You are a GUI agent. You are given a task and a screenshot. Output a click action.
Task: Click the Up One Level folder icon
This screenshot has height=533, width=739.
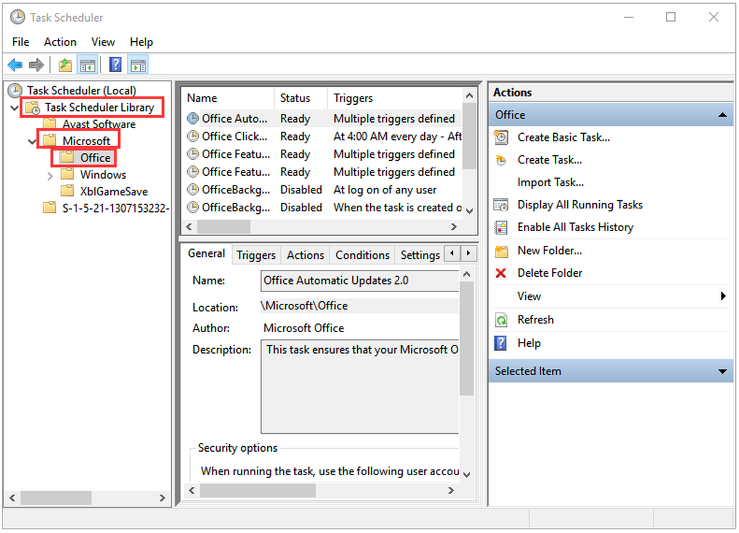point(65,65)
